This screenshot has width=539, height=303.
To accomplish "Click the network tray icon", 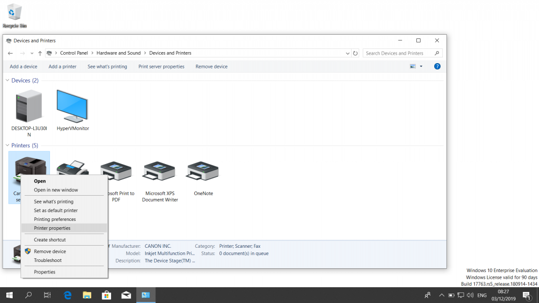I will click(x=461, y=295).
